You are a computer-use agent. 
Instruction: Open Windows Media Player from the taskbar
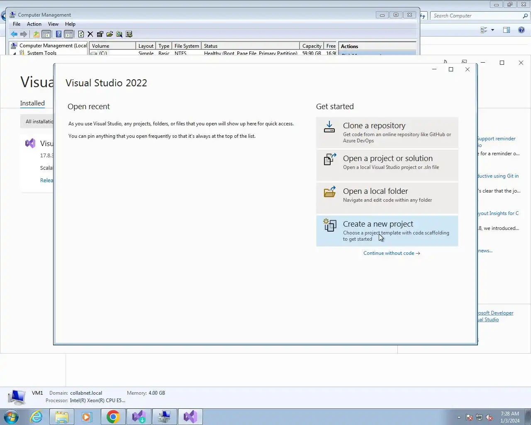[87, 417]
